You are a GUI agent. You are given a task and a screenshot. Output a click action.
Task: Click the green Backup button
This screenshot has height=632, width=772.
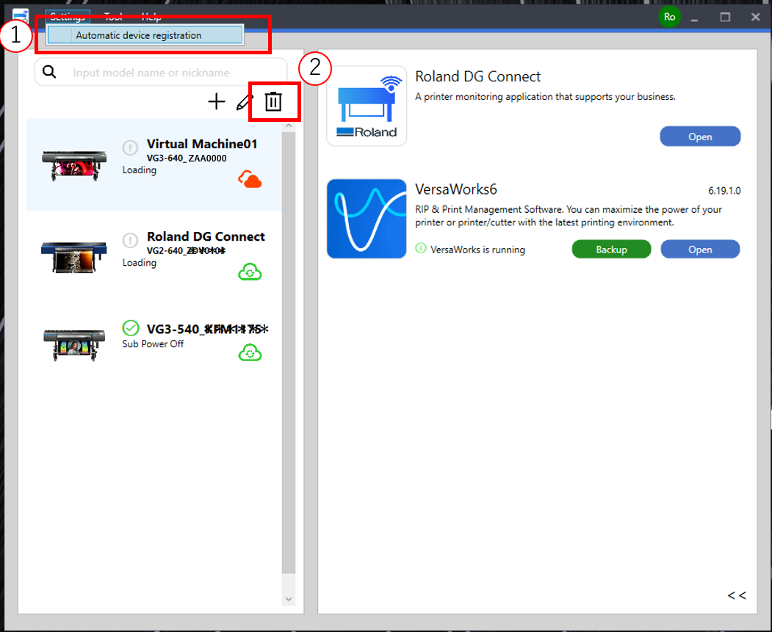coord(611,250)
